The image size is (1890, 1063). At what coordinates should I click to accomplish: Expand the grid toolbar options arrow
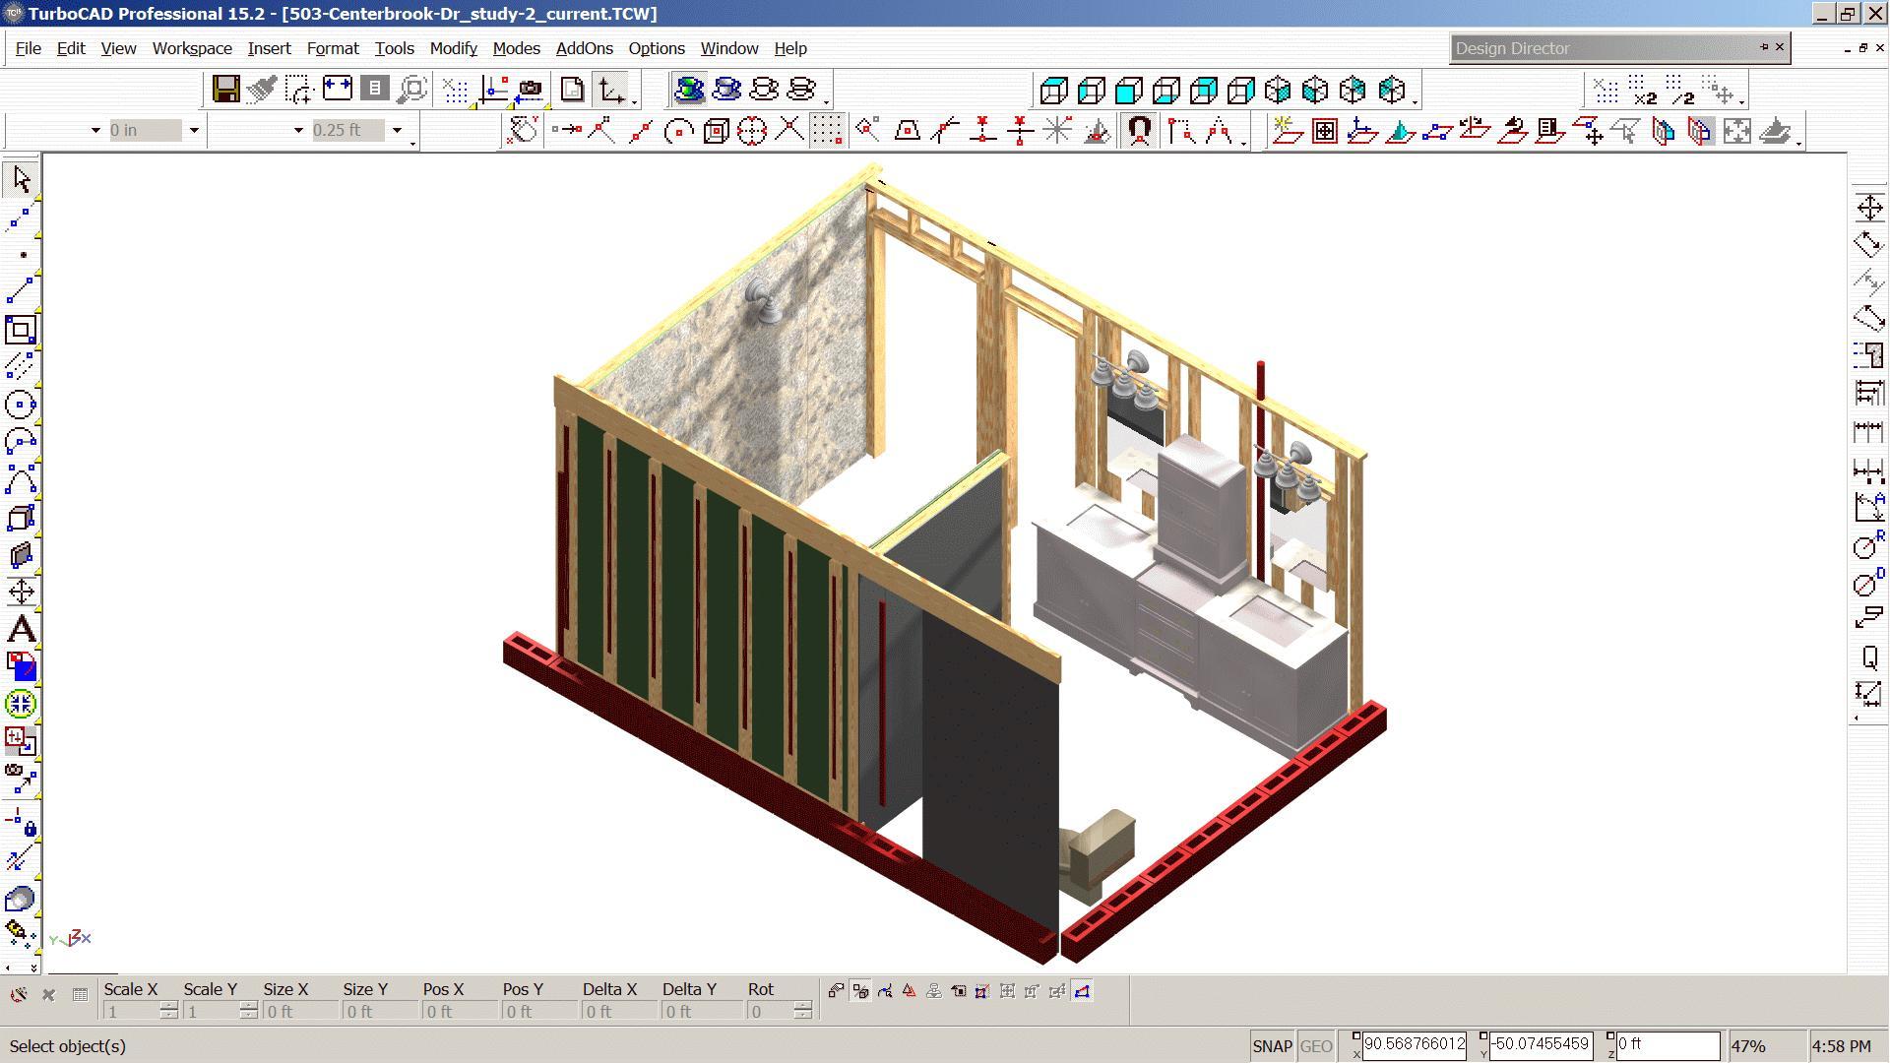coord(1741,101)
